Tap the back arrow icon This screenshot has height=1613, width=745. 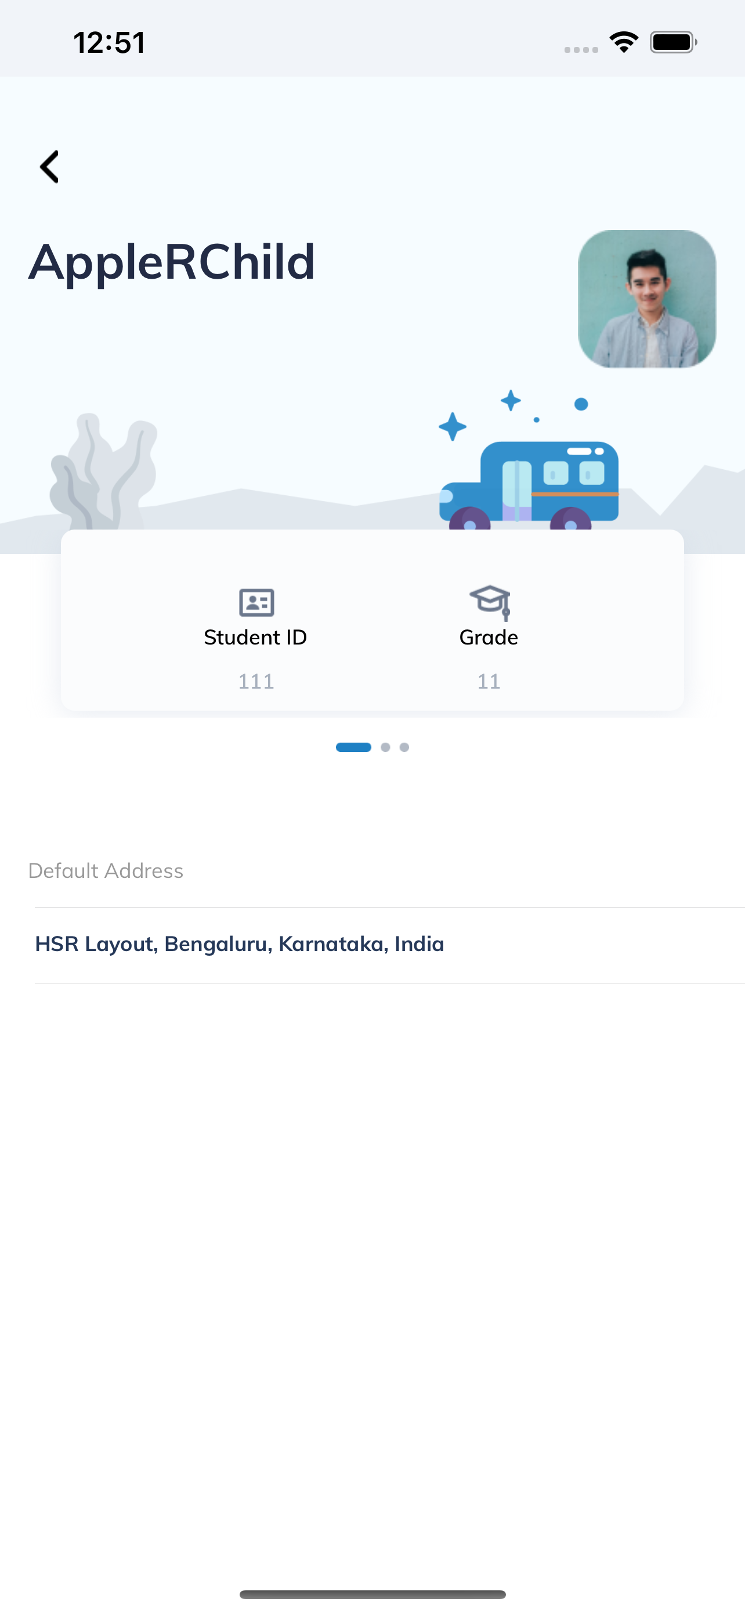(49, 167)
